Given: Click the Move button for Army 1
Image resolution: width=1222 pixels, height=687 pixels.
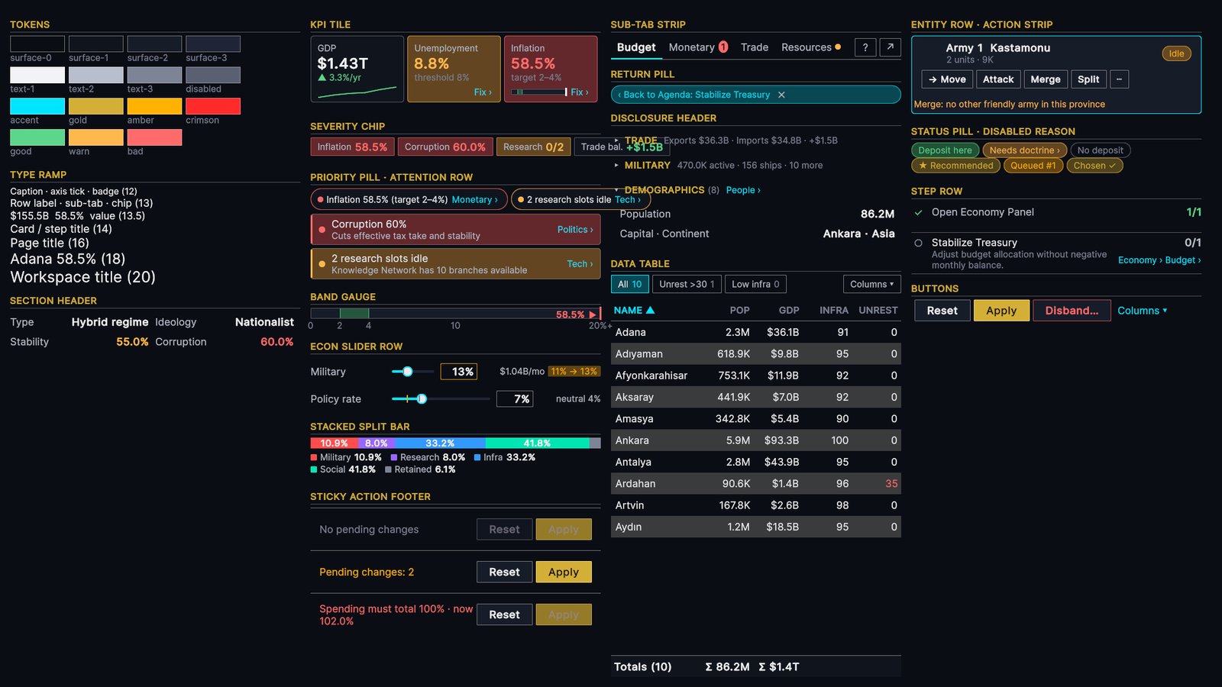Looking at the screenshot, I should [x=947, y=79].
